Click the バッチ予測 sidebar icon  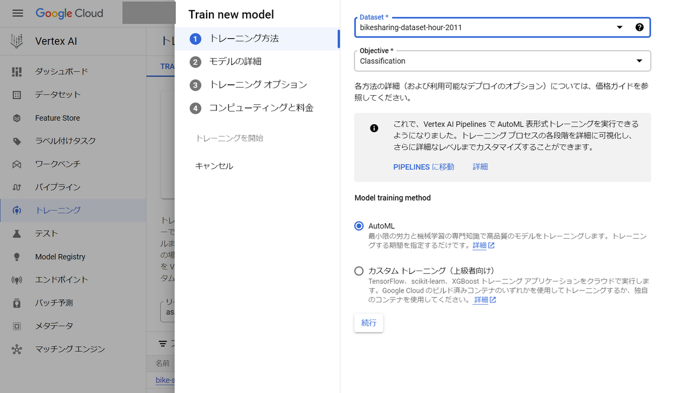[17, 303]
